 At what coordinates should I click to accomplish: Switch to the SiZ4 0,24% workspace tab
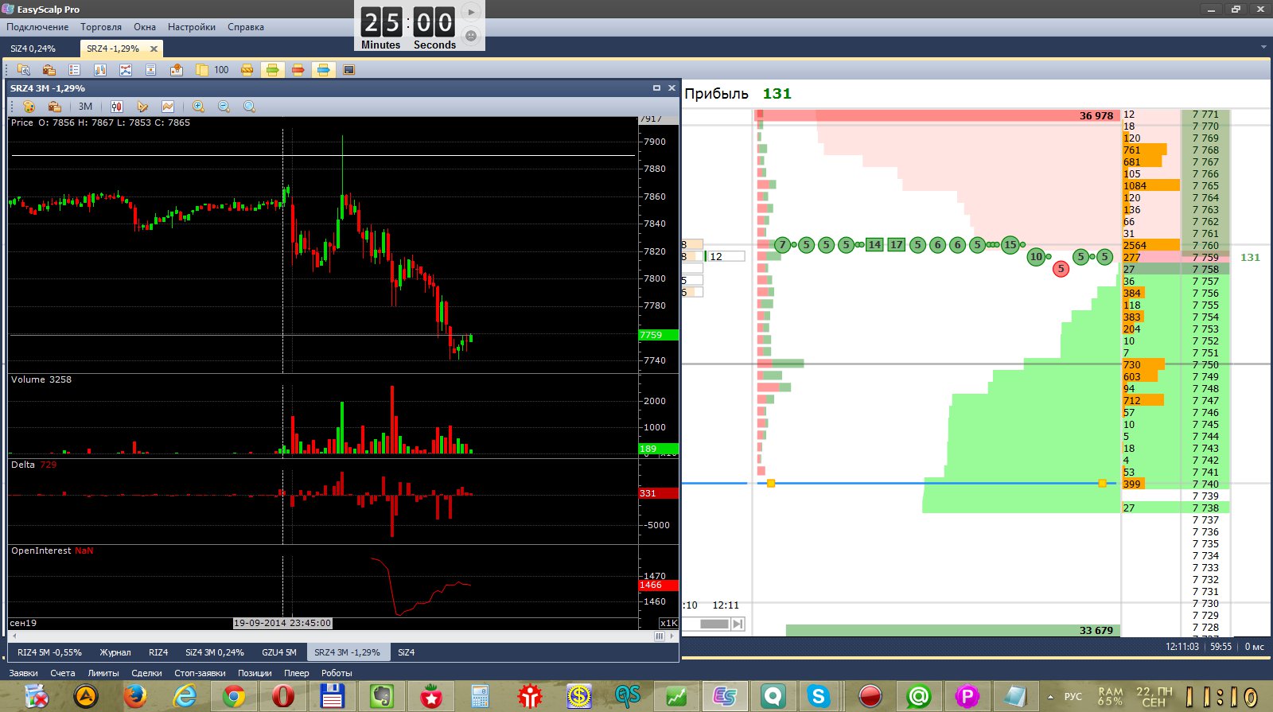click(x=33, y=49)
